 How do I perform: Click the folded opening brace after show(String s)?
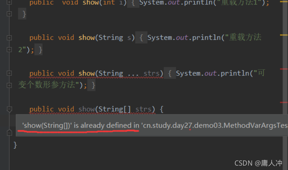pyautogui.click(x=141, y=38)
